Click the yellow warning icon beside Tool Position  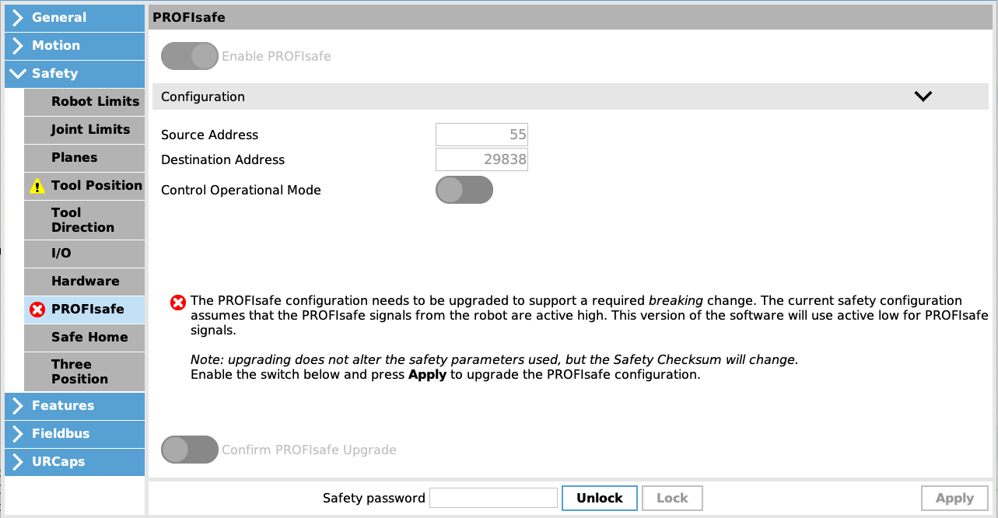37,186
